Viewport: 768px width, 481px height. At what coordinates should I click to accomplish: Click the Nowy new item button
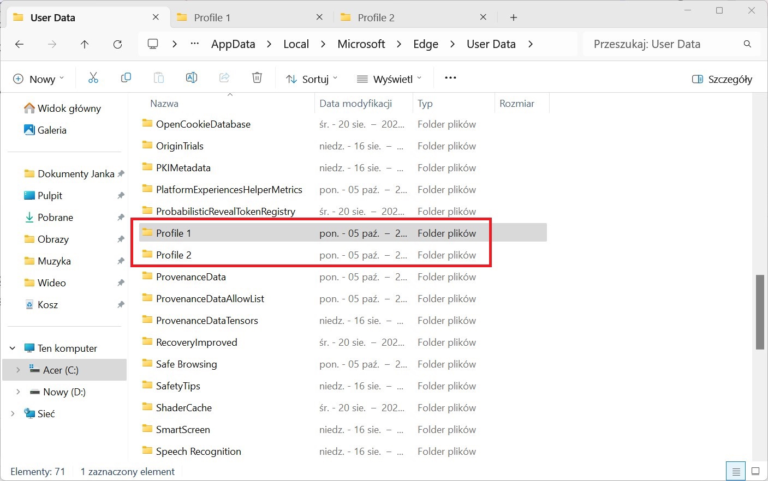[38, 79]
